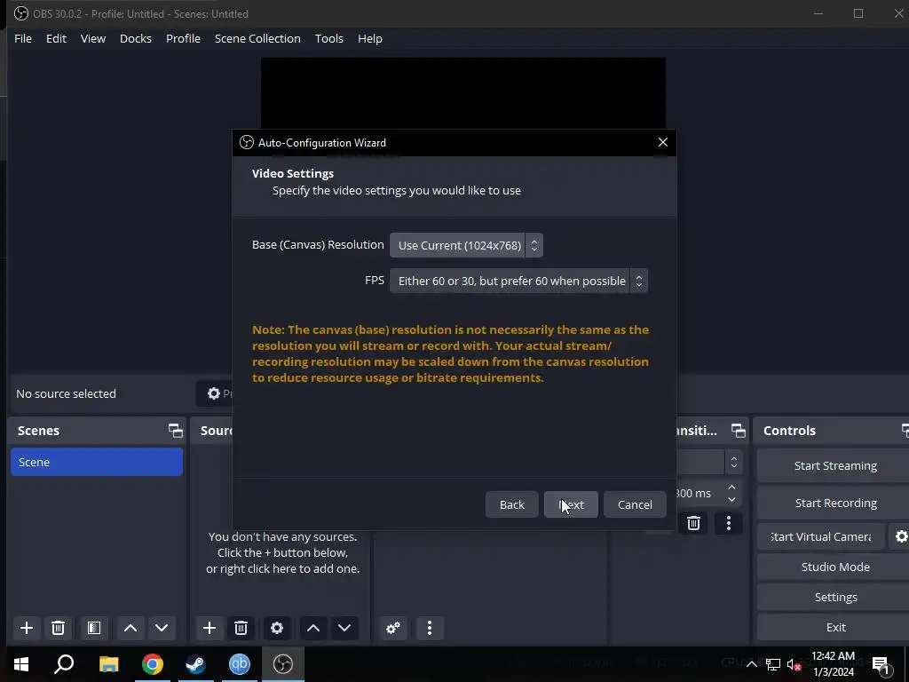909x682 pixels.
Task: Click Start Streaming
Action: point(835,465)
